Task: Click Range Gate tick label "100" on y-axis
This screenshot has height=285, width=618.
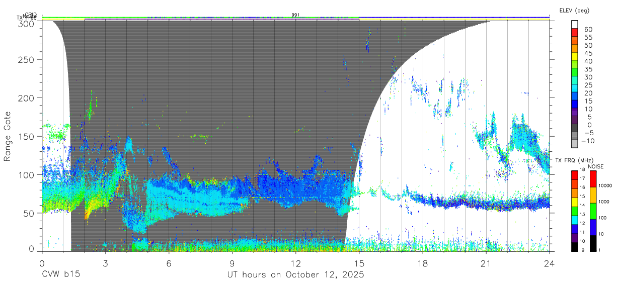Action: tap(27, 174)
